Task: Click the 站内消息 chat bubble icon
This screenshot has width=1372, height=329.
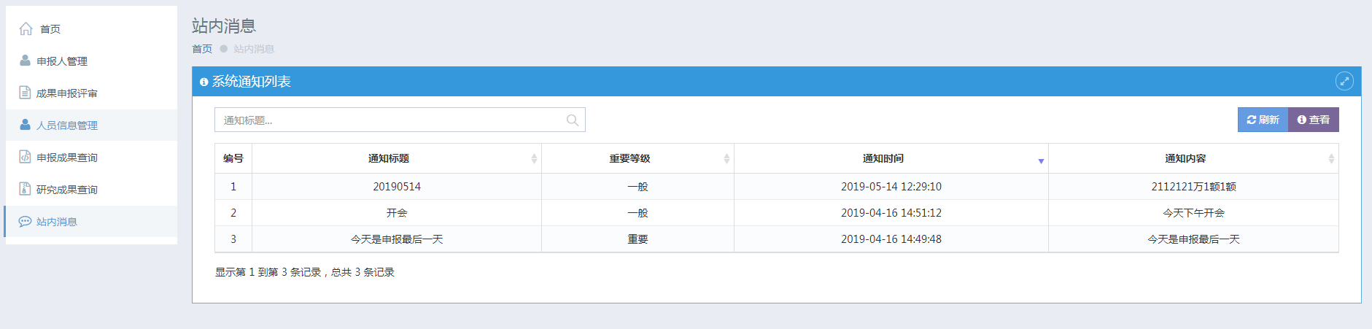Action: point(25,221)
